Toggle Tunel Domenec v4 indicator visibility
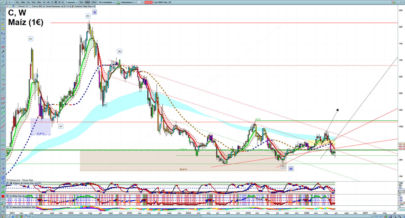 click(x=44, y=6)
